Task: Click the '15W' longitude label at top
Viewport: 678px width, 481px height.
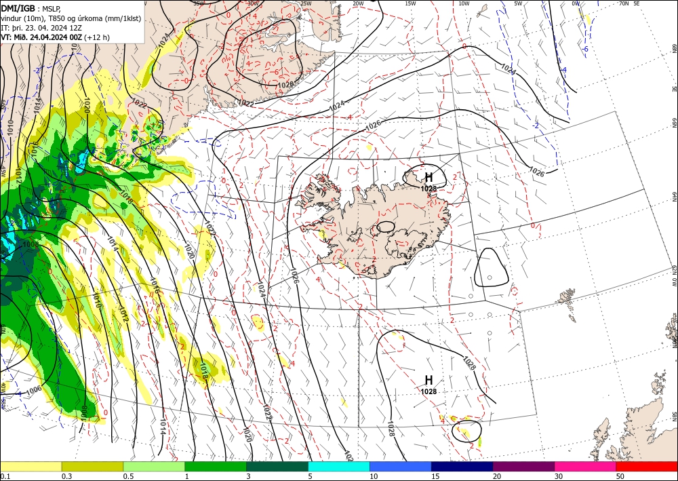Action: coord(411,3)
